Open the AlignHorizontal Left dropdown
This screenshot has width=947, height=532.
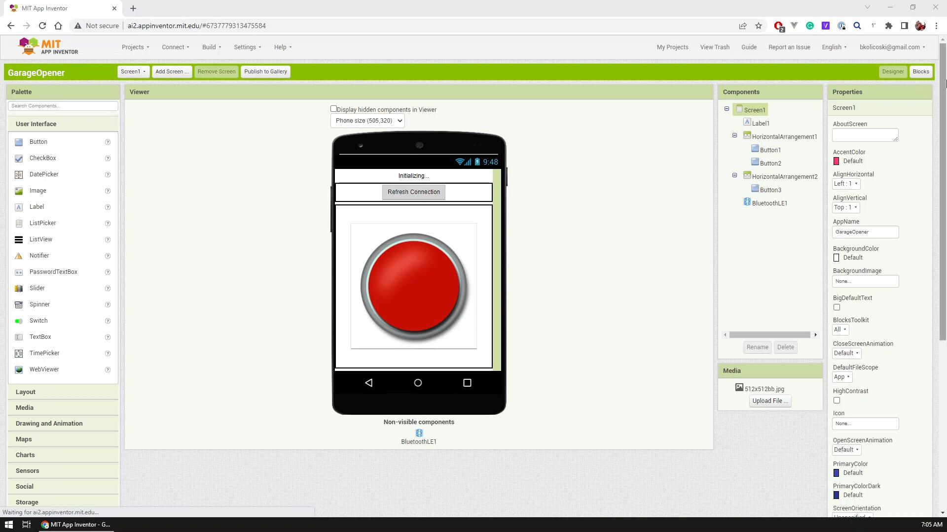846,184
